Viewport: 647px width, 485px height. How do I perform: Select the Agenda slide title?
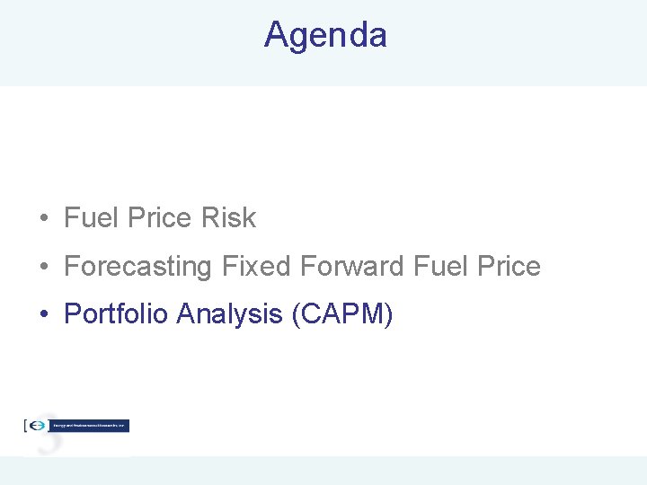325,35
